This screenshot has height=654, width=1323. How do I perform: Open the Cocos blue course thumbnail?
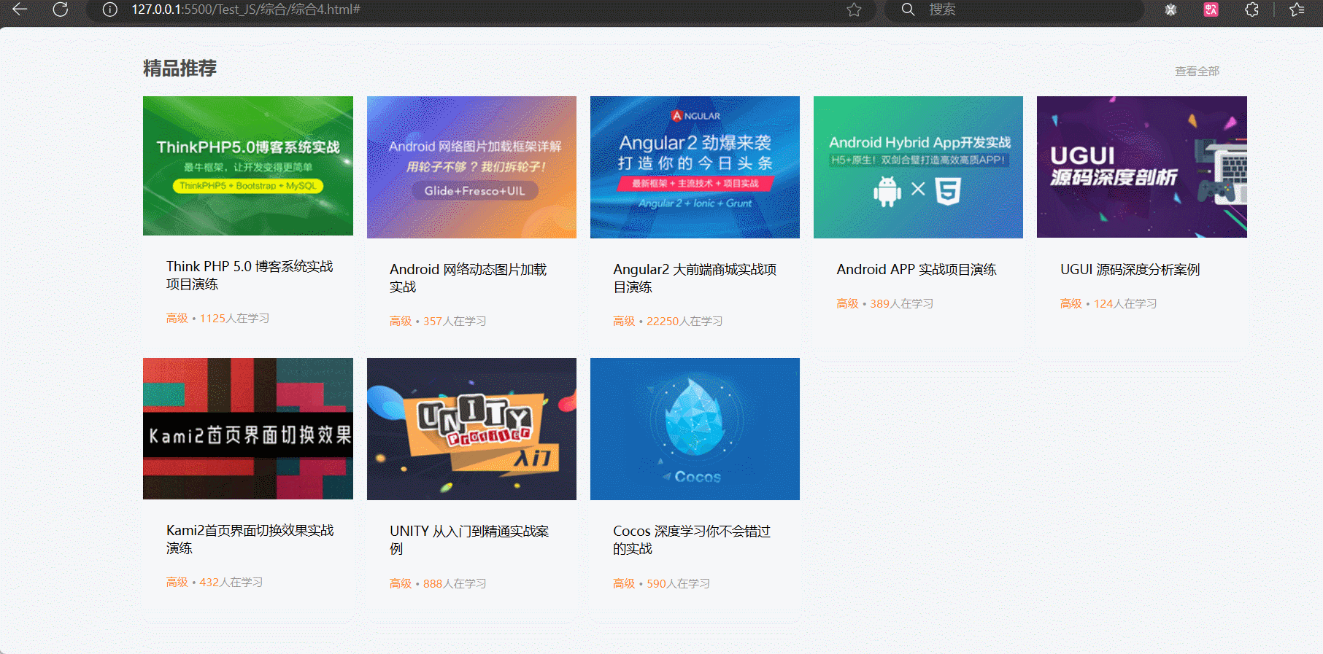pos(695,429)
